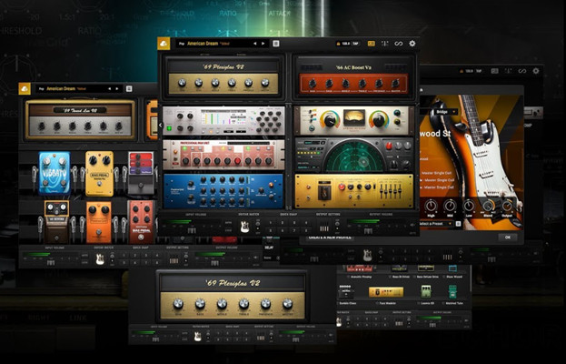Select the '66 AC Boost V2 amp head
Screen dimensions: 566x364
tap(353, 77)
